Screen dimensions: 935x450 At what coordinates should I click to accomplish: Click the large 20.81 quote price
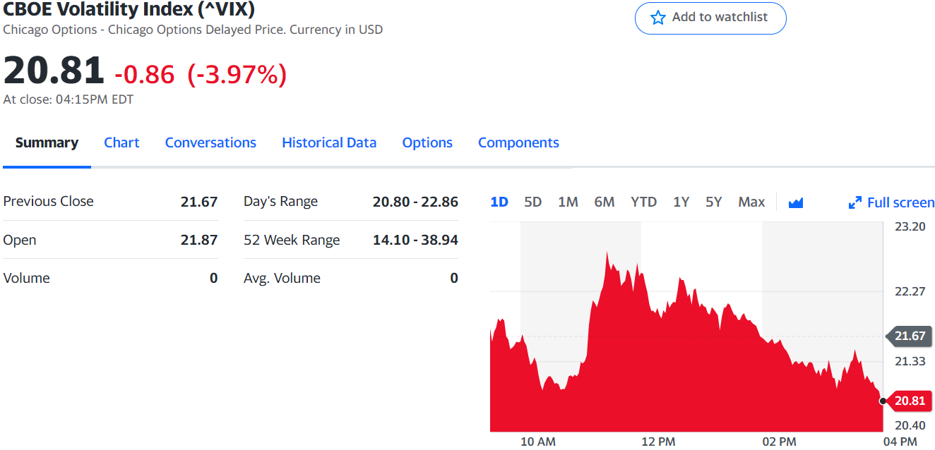pos(54,71)
